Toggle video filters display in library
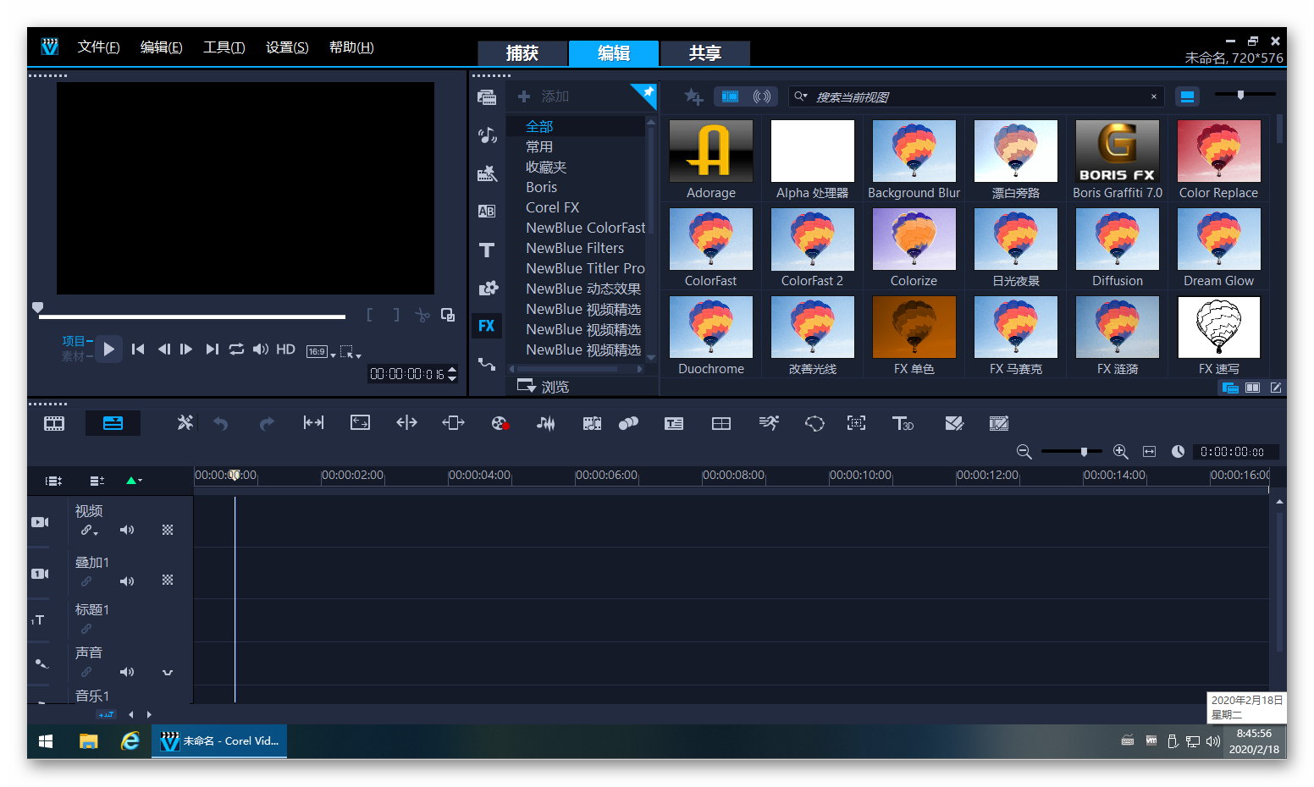This screenshot has width=1314, height=787. [x=730, y=96]
